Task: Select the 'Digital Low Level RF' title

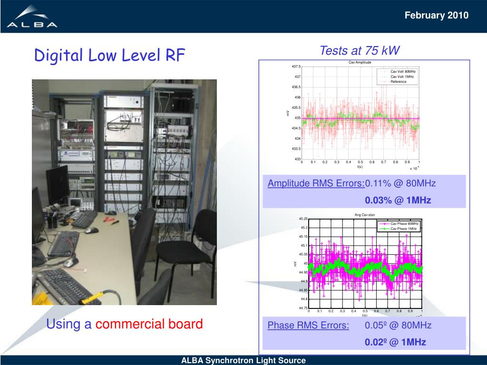Action: coord(110,55)
